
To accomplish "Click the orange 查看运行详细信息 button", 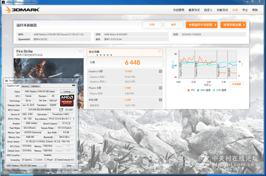I will [201, 25].
